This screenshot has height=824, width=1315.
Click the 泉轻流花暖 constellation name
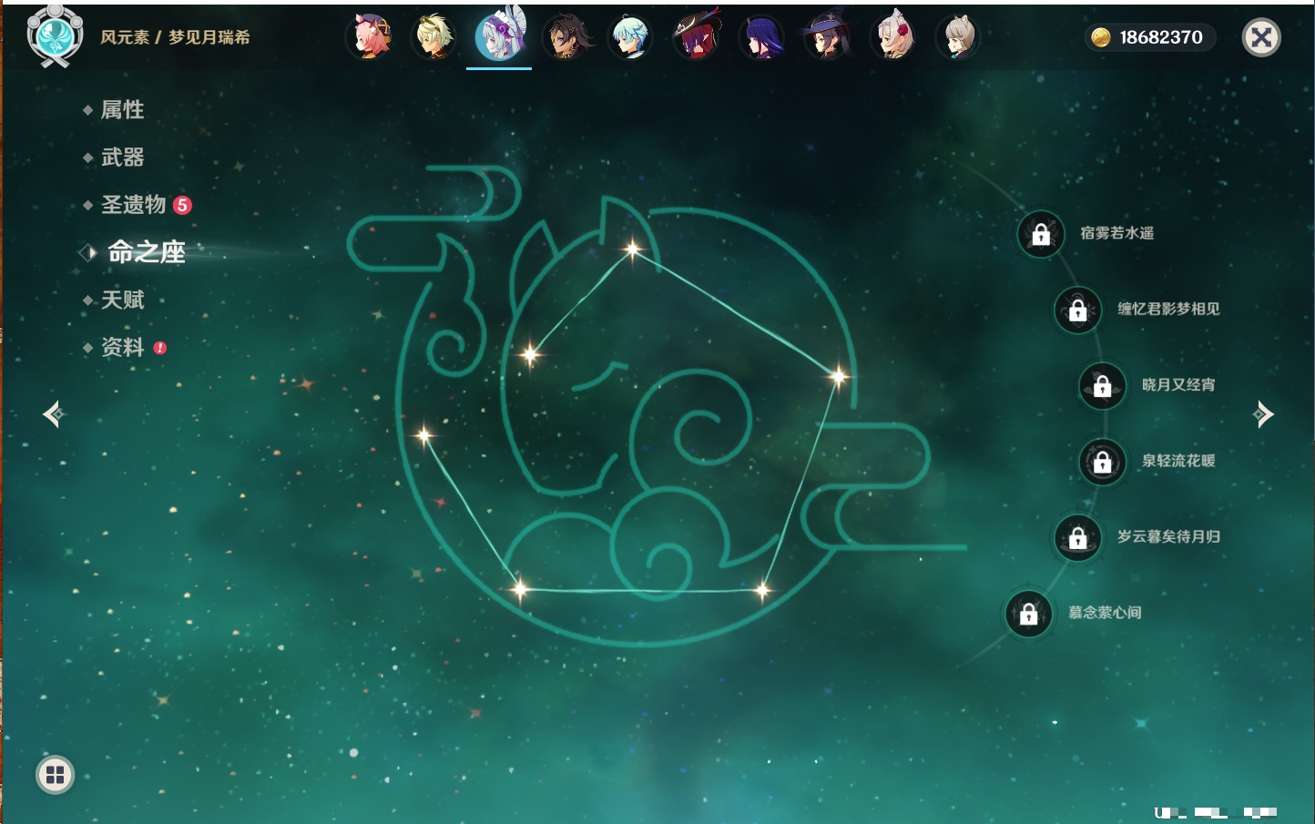click(x=1178, y=461)
